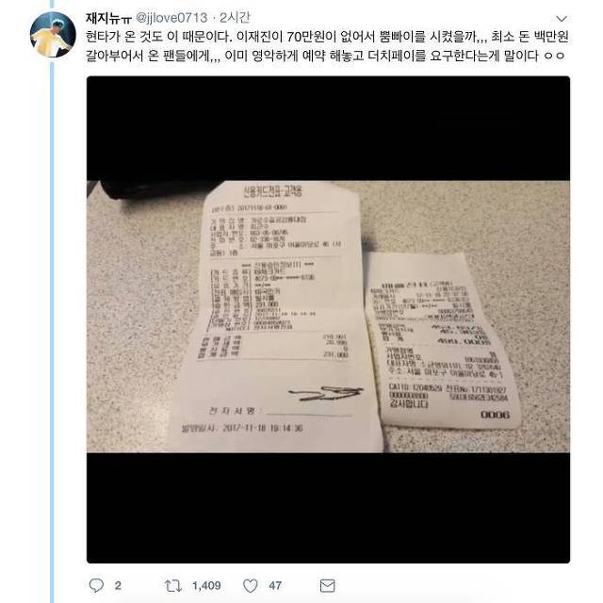The width and height of the screenshot is (603, 603).
Task: Click the larger left receipt in the photo
Action: (x=279, y=316)
